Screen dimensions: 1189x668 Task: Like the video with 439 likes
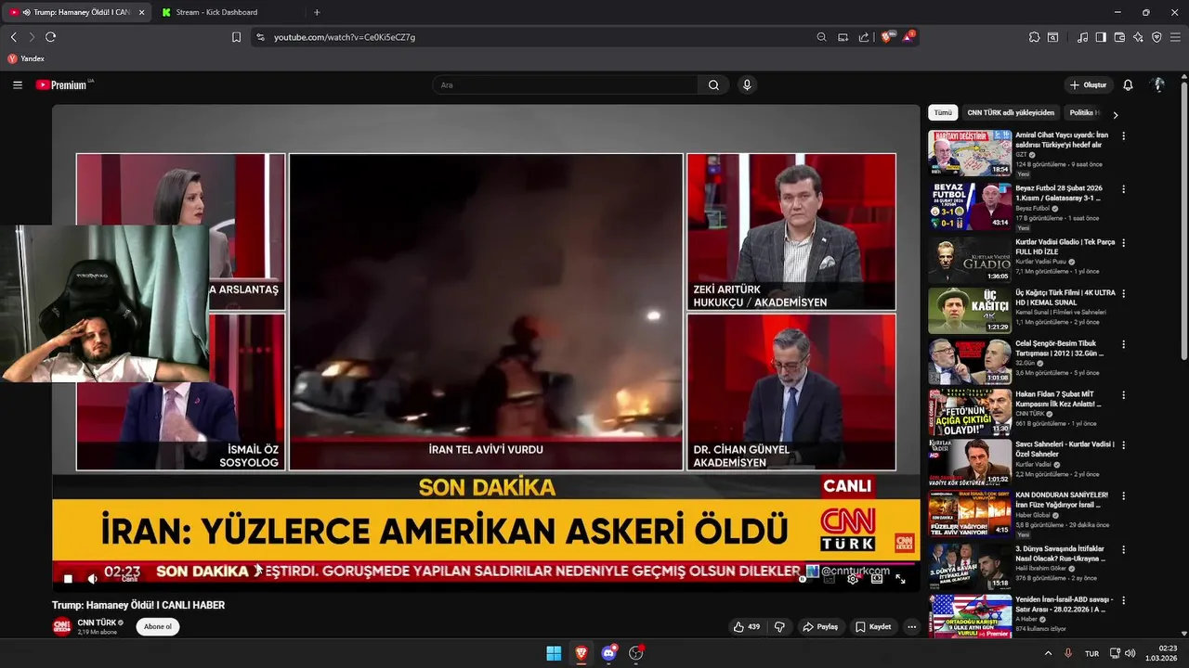[x=746, y=626]
